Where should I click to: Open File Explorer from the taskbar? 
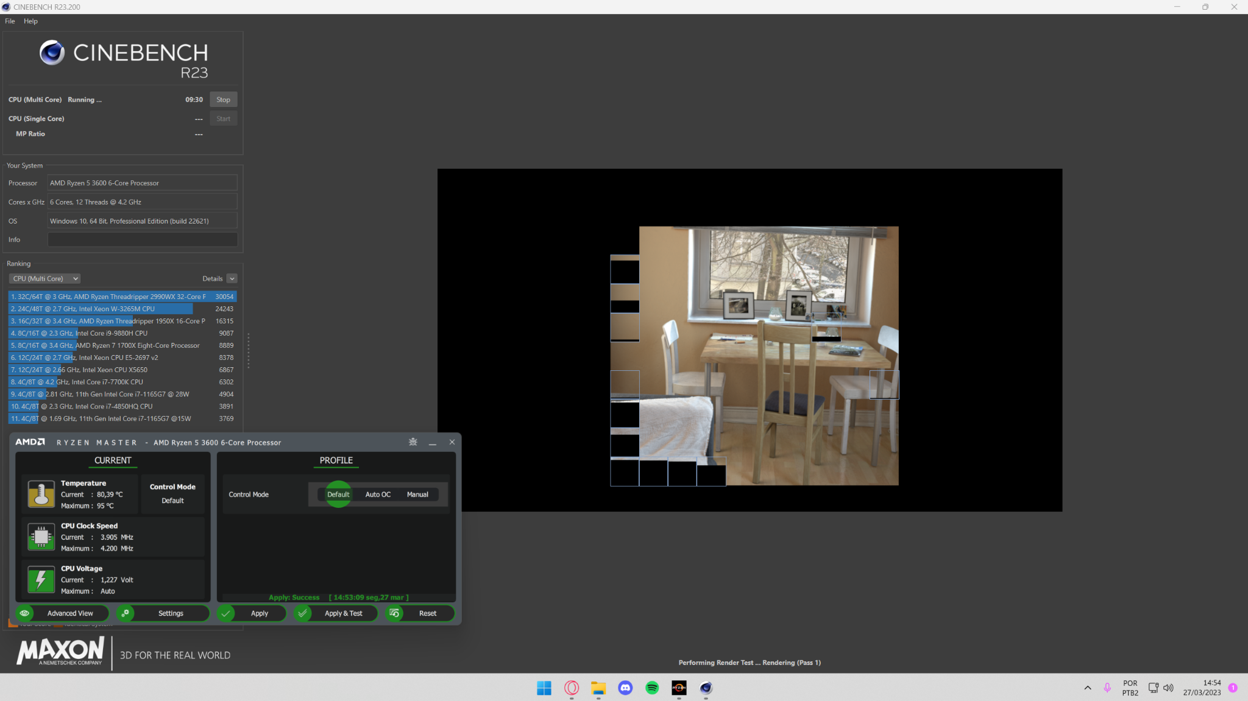[598, 688]
